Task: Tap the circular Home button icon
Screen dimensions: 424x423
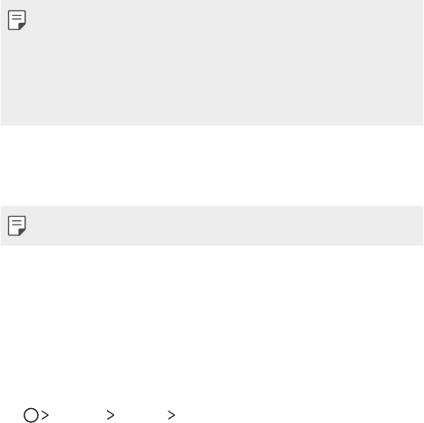Action: click(31, 415)
